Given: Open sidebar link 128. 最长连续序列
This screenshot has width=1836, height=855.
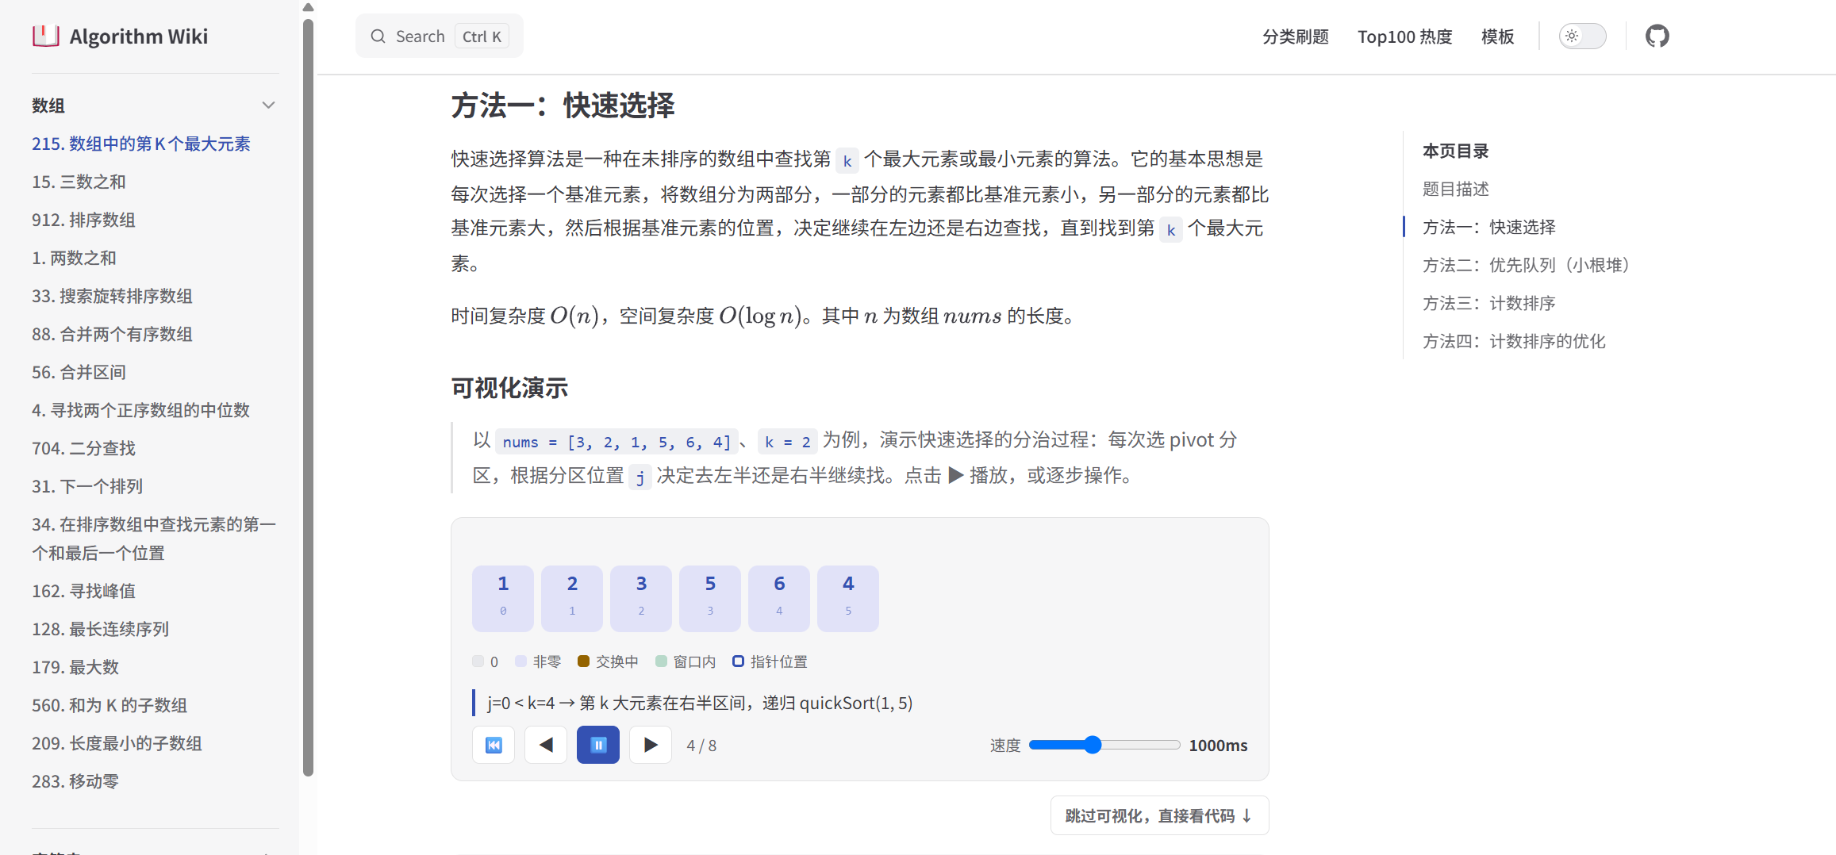Looking at the screenshot, I should pyautogui.click(x=100, y=629).
